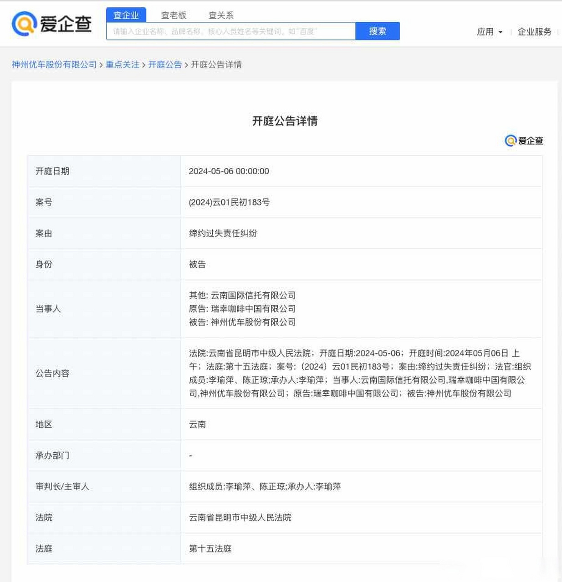Click the 身份 row label
The width and height of the screenshot is (562, 582).
[x=44, y=264]
